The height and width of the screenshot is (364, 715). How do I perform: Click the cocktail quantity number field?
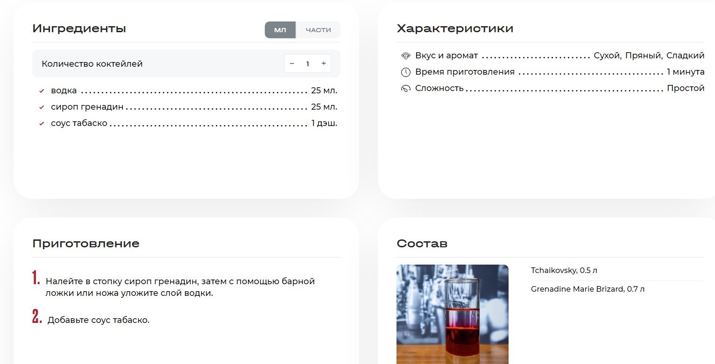307,64
